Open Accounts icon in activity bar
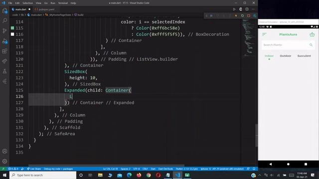319x179 pixels. [4, 151]
